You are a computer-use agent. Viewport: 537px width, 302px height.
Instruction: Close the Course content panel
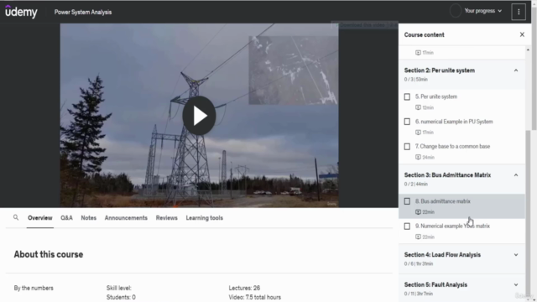522,34
